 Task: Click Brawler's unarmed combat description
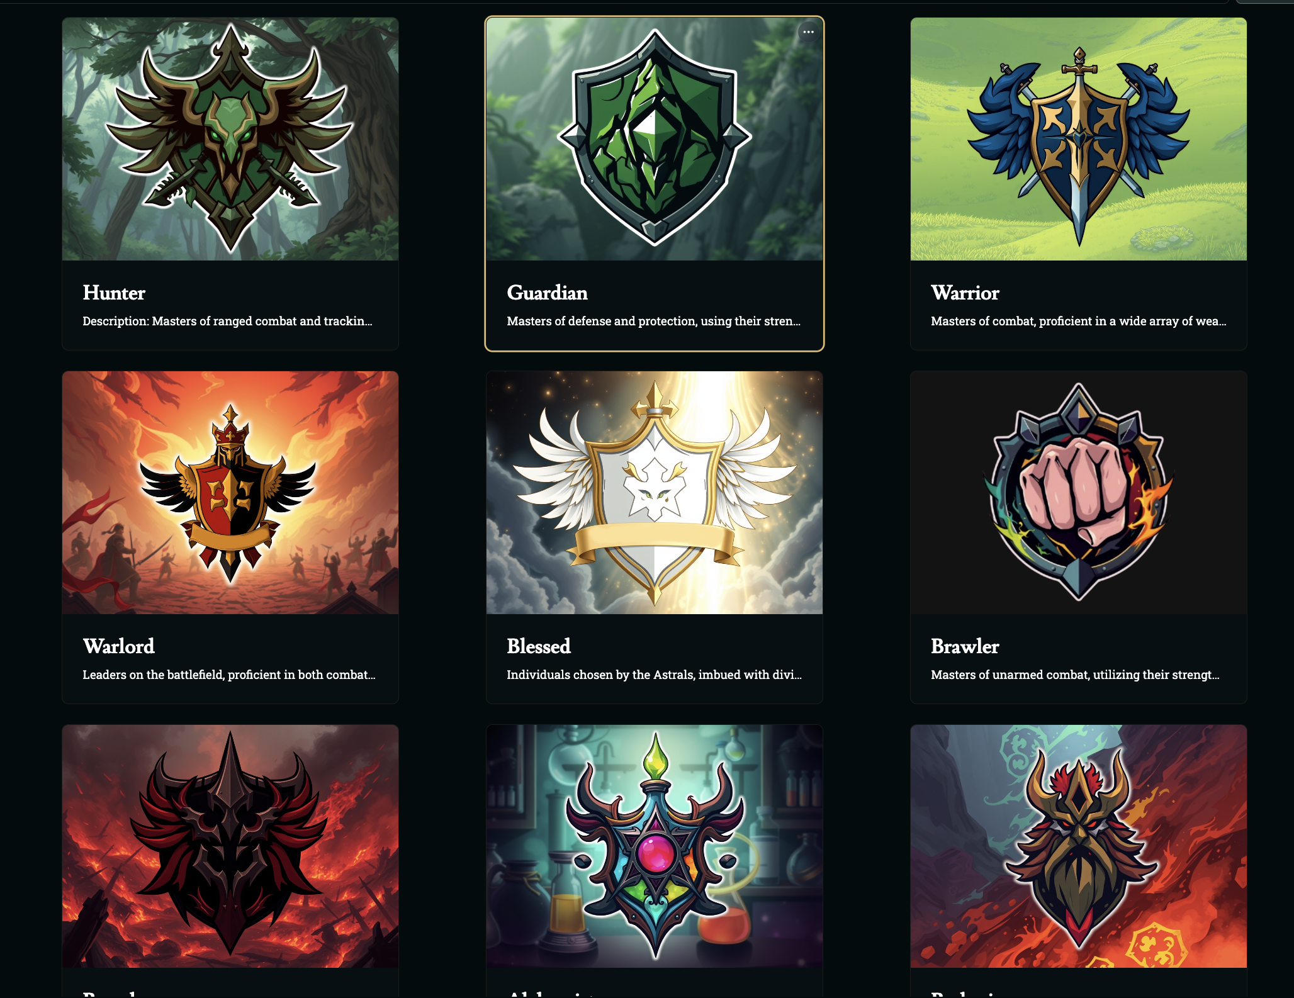coord(1075,675)
